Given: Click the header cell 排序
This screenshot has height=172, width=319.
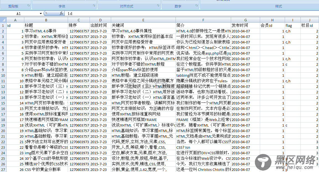Looking at the screenshot, I should pos(79,25).
